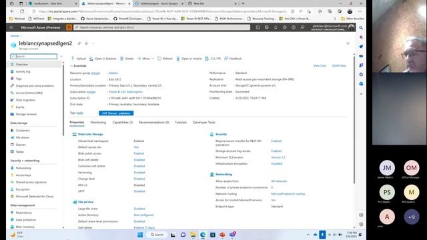The height and width of the screenshot is (240, 427).
Task: Click the Feedback command bar button
Action: point(233,59)
